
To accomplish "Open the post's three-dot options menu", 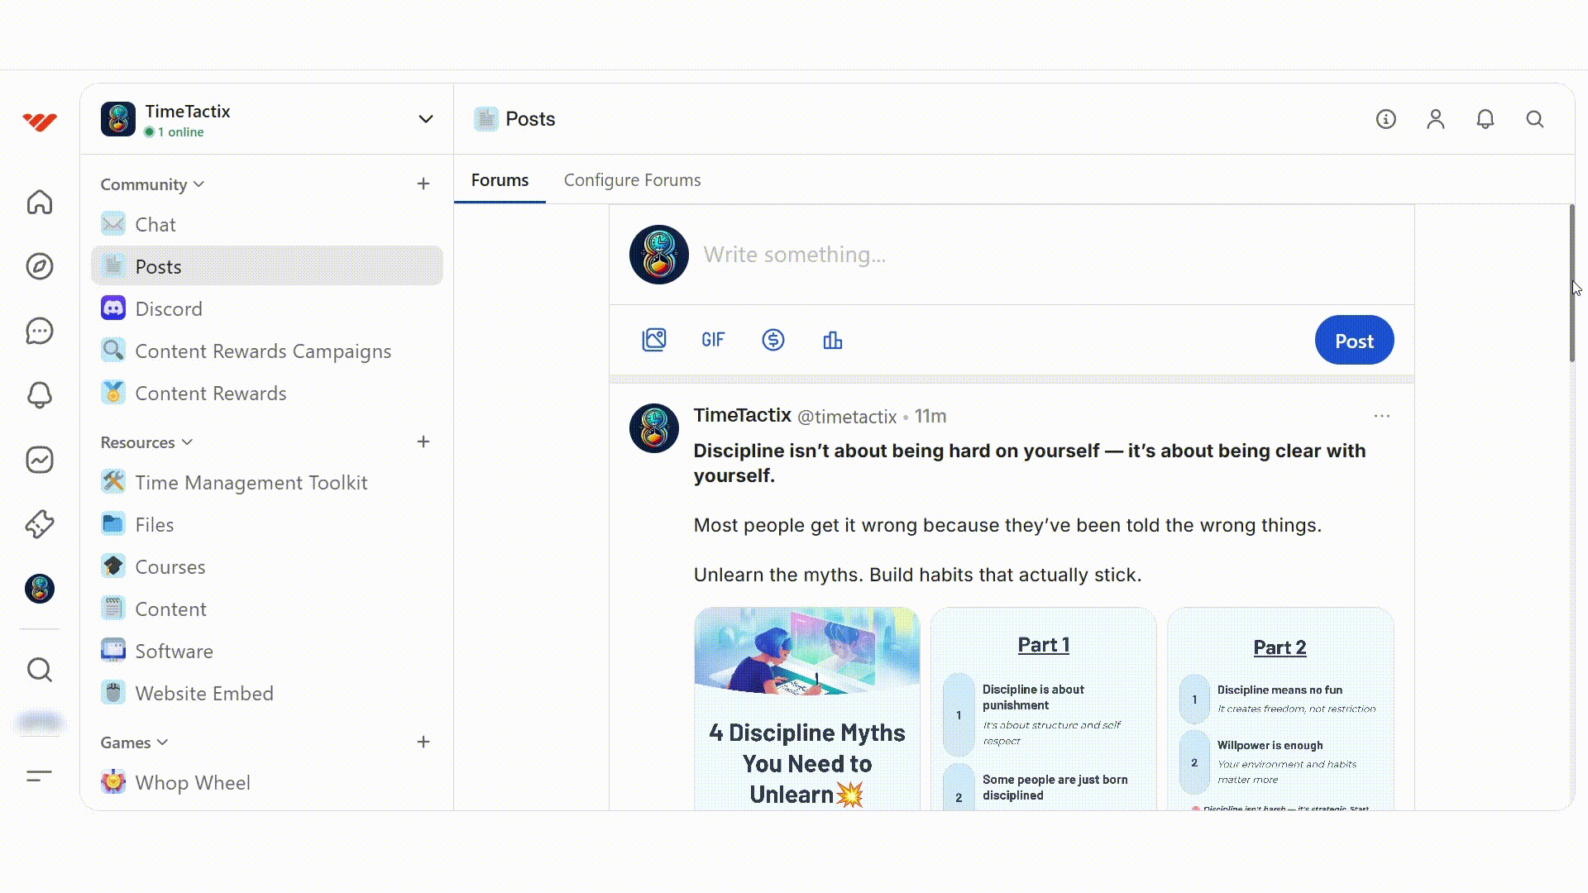I will tap(1381, 416).
